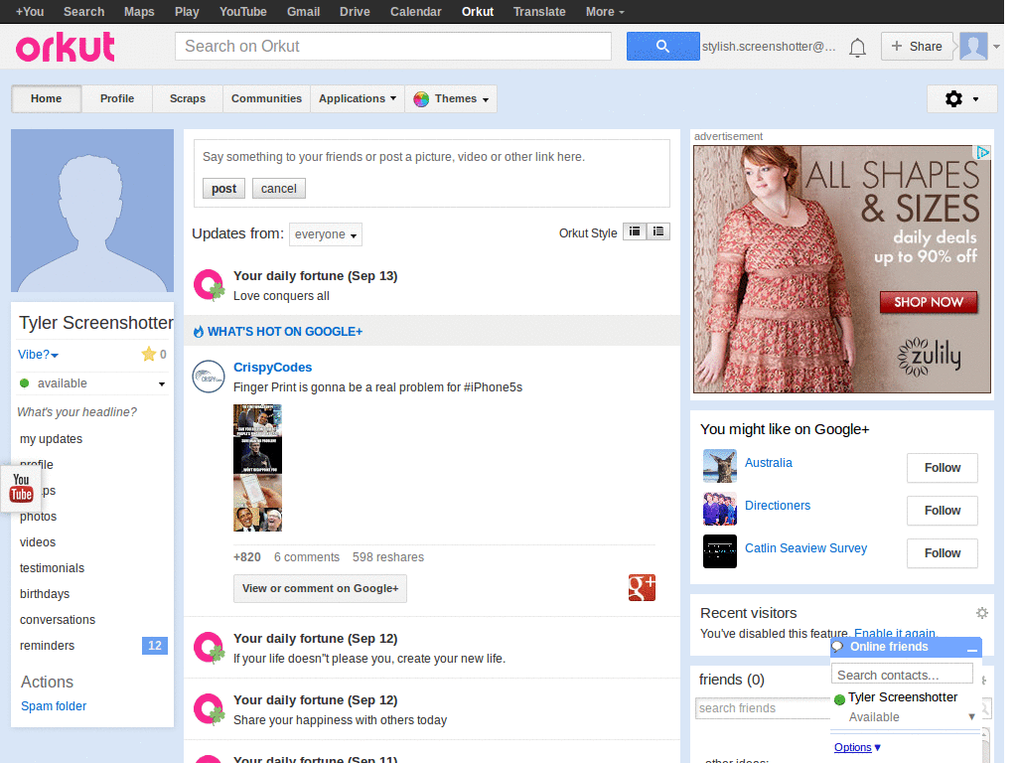Click the hot flame icon
This screenshot has height=763, width=1017.
(199, 332)
